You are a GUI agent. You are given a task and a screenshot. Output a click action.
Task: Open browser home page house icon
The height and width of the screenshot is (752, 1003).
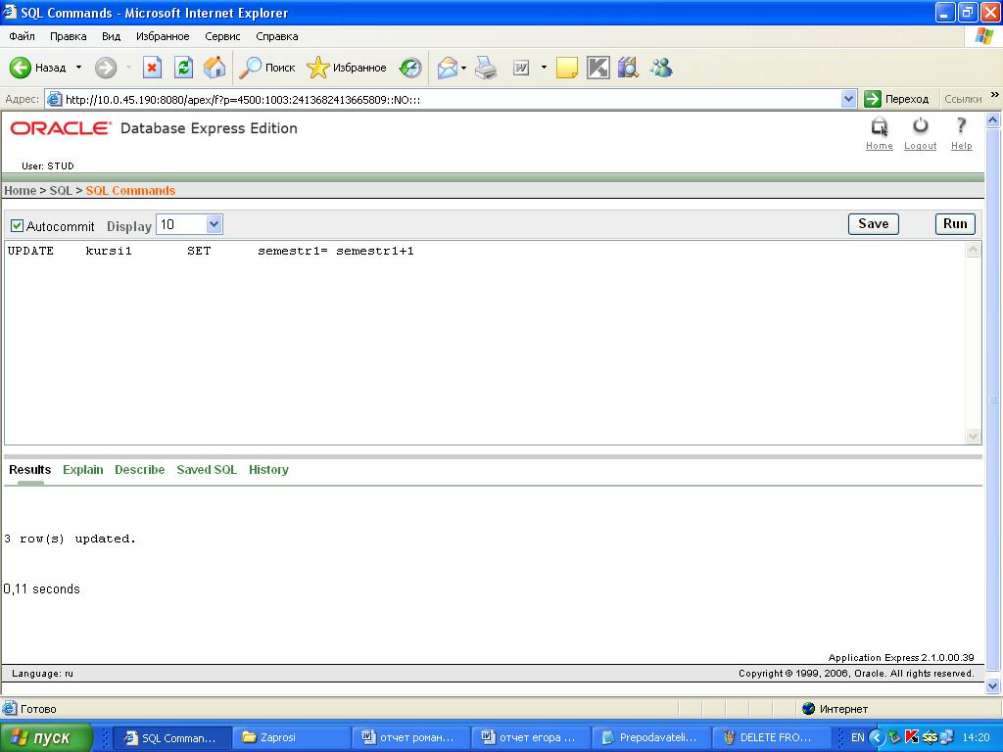click(215, 68)
